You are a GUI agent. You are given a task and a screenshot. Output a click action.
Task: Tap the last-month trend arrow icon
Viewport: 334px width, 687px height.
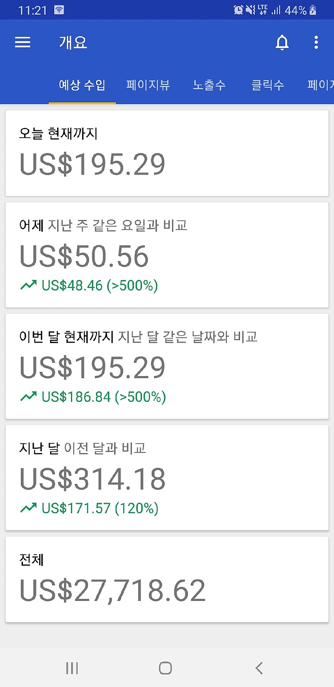(28, 508)
